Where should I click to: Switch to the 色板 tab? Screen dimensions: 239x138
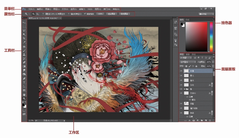(187, 20)
